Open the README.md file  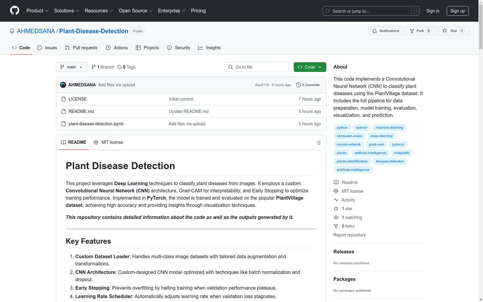click(x=81, y=111)
